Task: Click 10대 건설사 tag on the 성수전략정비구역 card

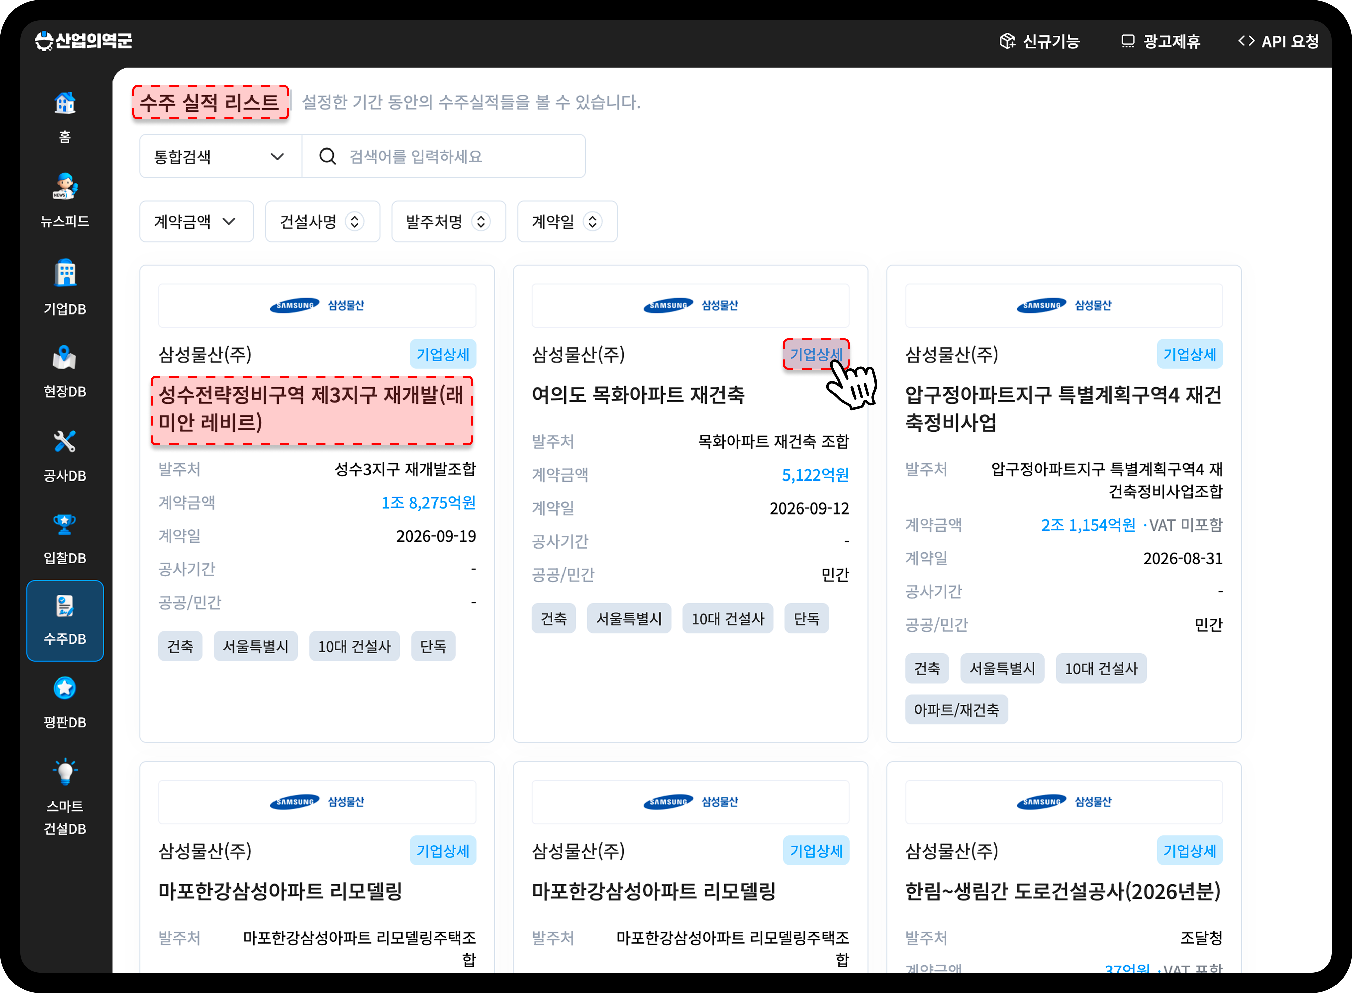Action: [x=355, y=646]
